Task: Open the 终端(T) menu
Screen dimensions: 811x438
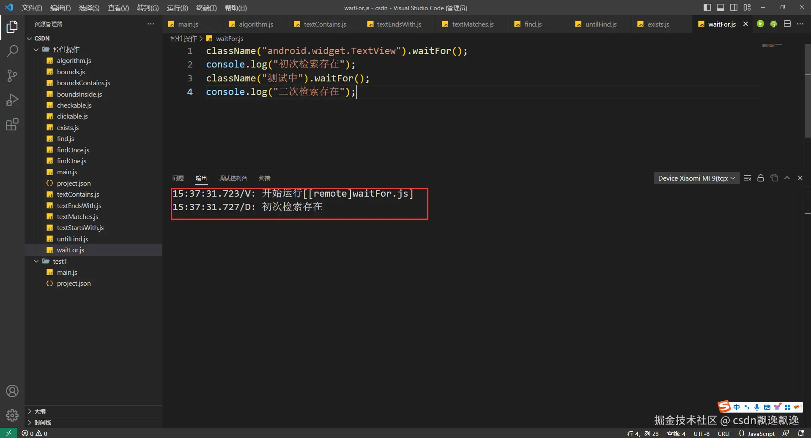Action: click(x=206, y=8)
